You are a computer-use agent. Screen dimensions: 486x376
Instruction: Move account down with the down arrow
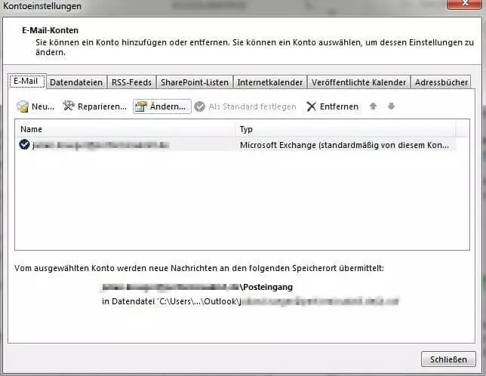(x=391, y=106)
